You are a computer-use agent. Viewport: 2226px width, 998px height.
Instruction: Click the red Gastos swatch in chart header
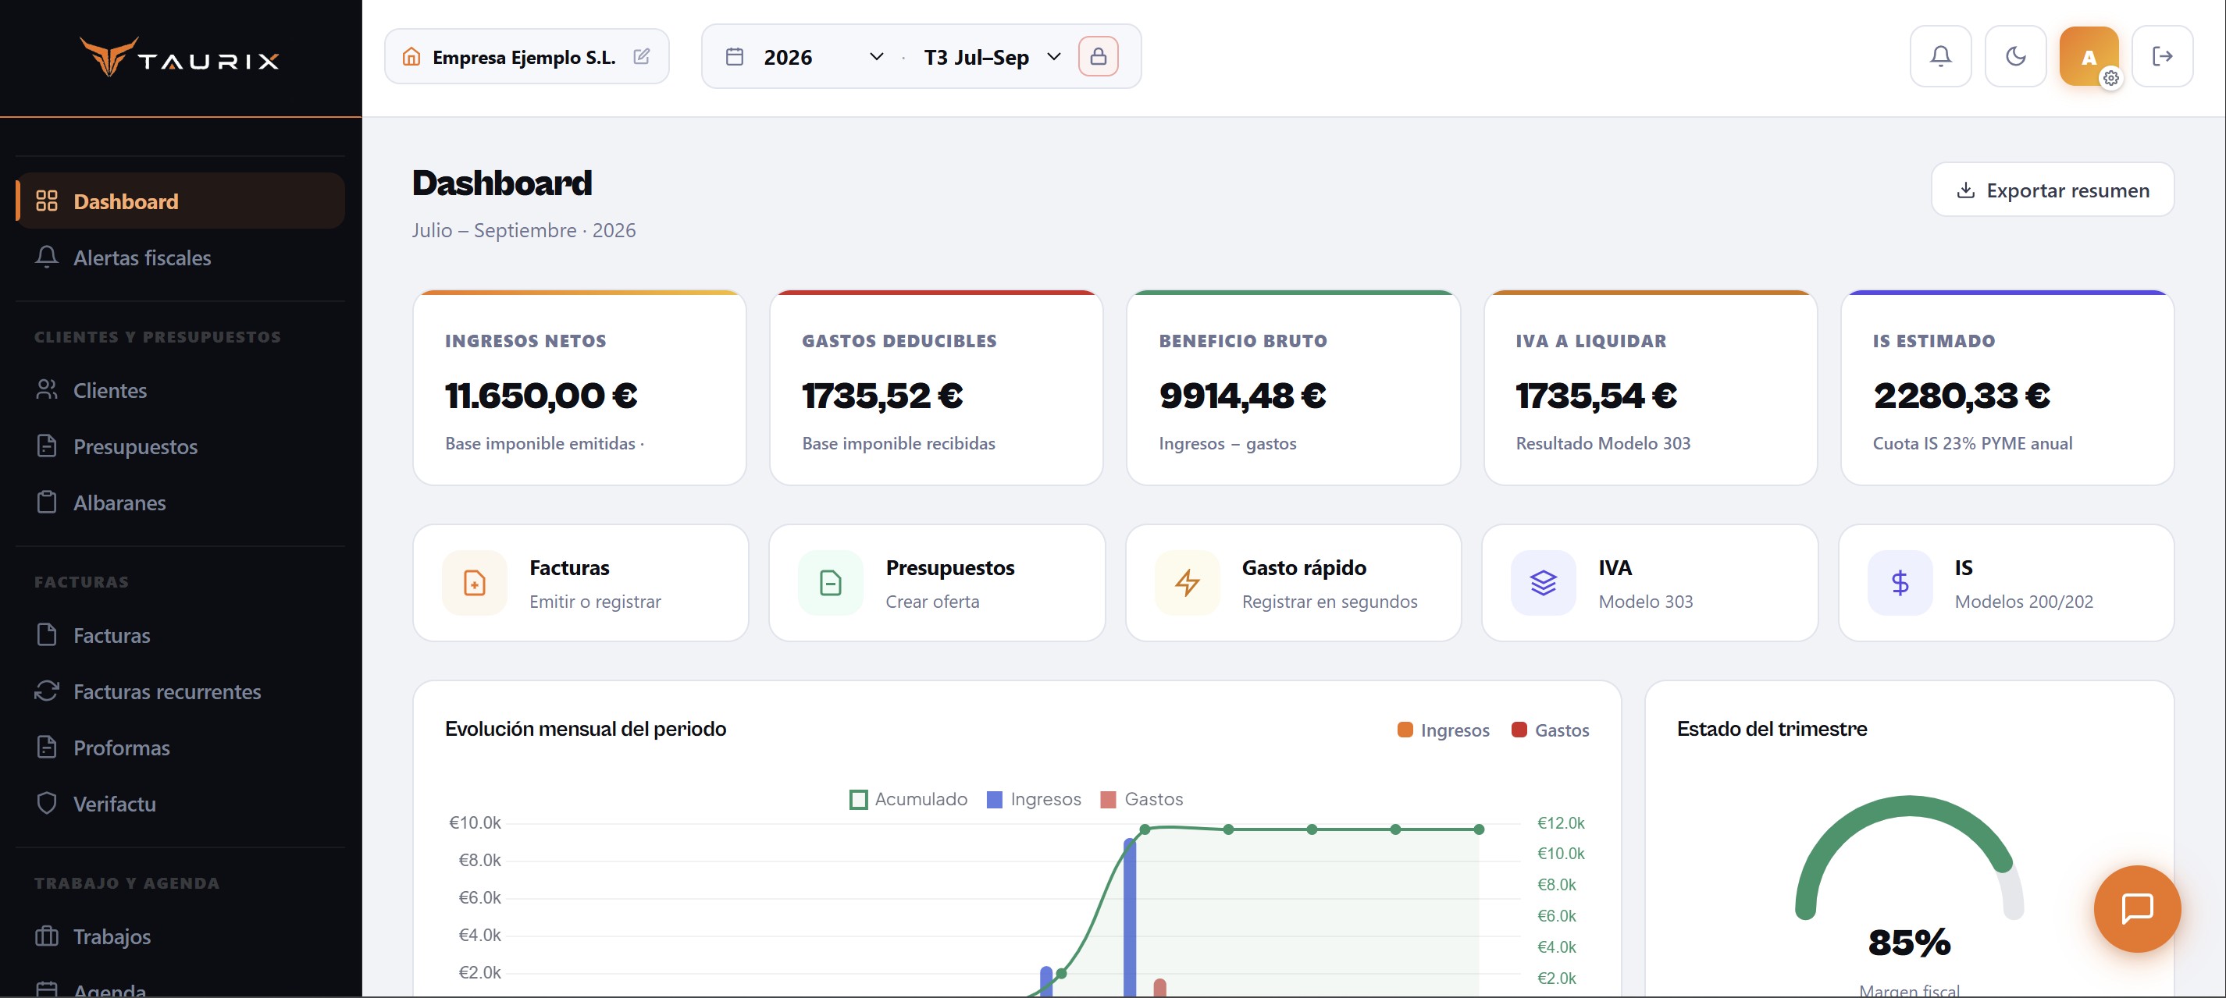click(x=1519, y=730)
